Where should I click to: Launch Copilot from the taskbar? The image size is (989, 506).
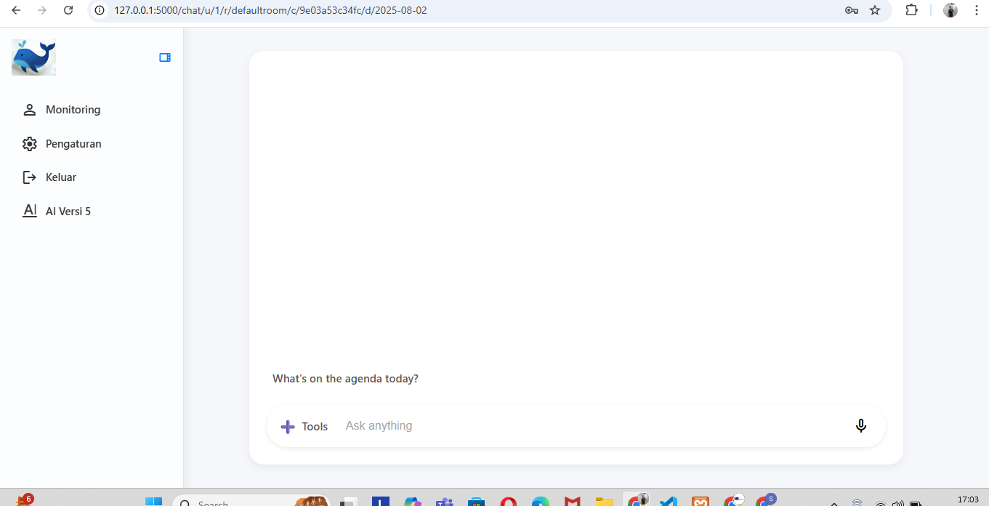(412, 502)
